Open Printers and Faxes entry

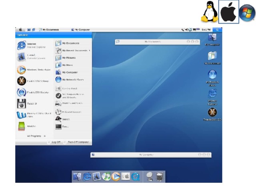69,103
